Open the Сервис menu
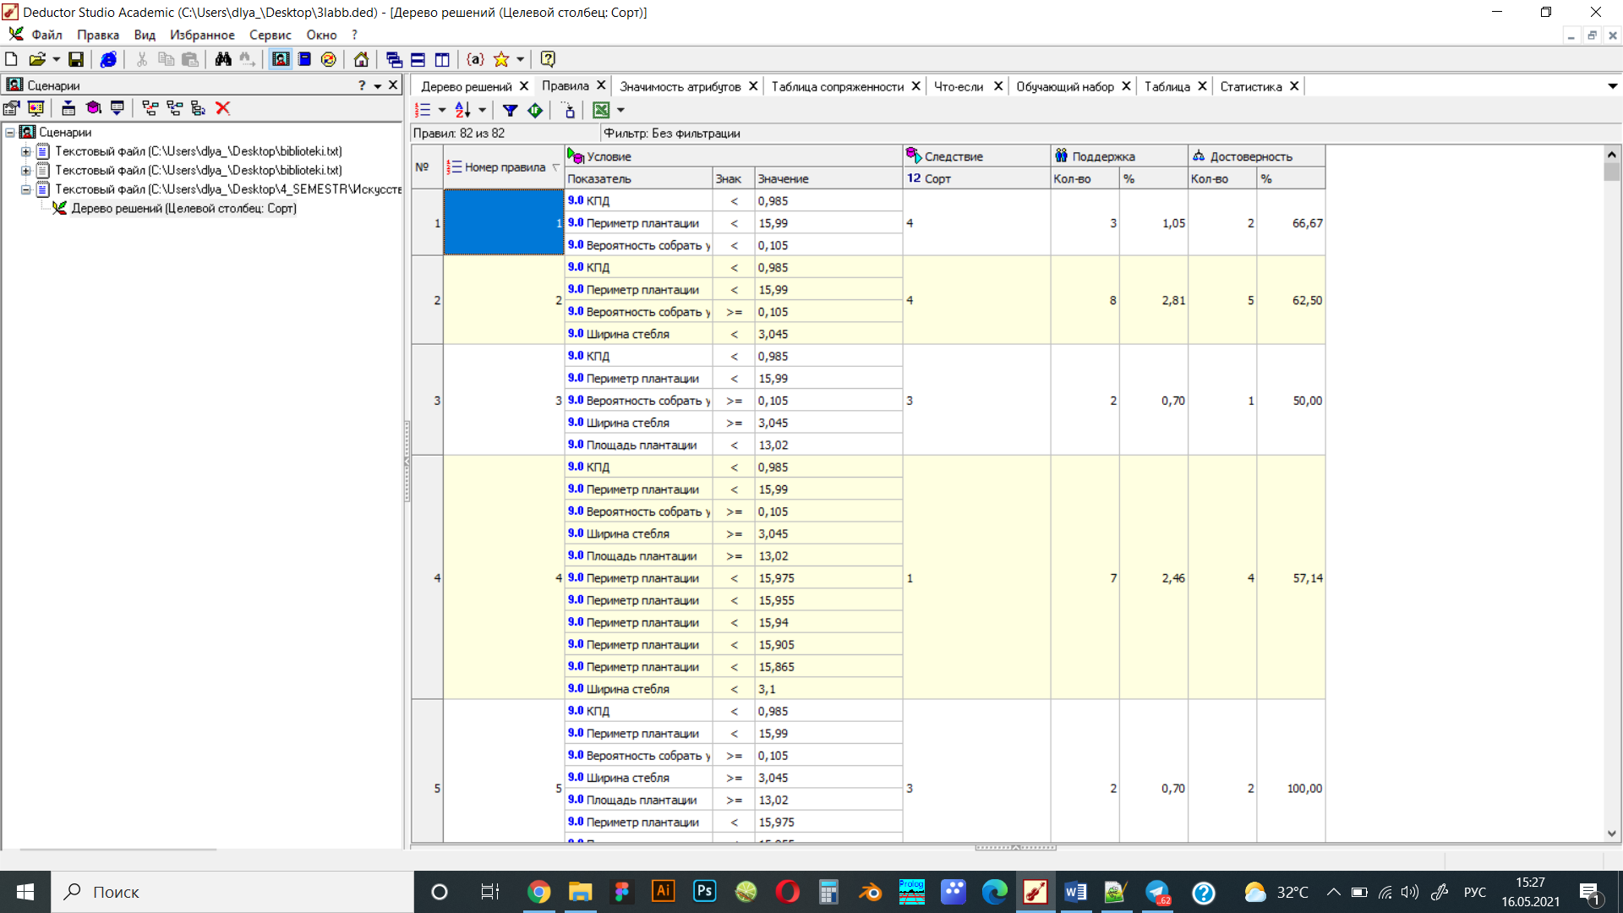Screen dimensions: 1623x913 point(270,35)
